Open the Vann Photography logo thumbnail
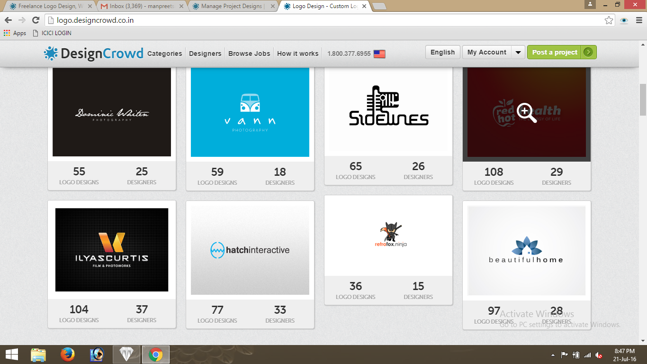 click(x=250, y=112)
